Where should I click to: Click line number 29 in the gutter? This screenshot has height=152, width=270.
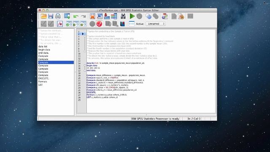point(79,100)
